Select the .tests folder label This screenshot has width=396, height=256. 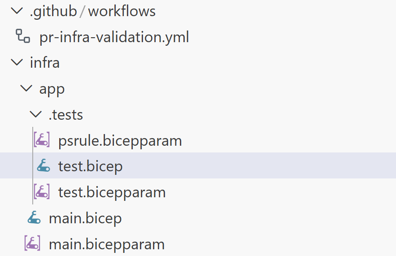pos(66,115)
